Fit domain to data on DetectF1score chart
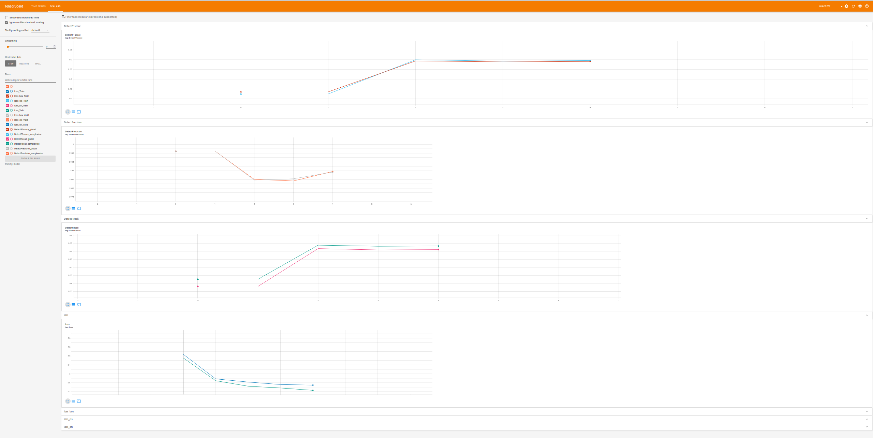This screenshot has width=873, height=438. coord(79,112)
